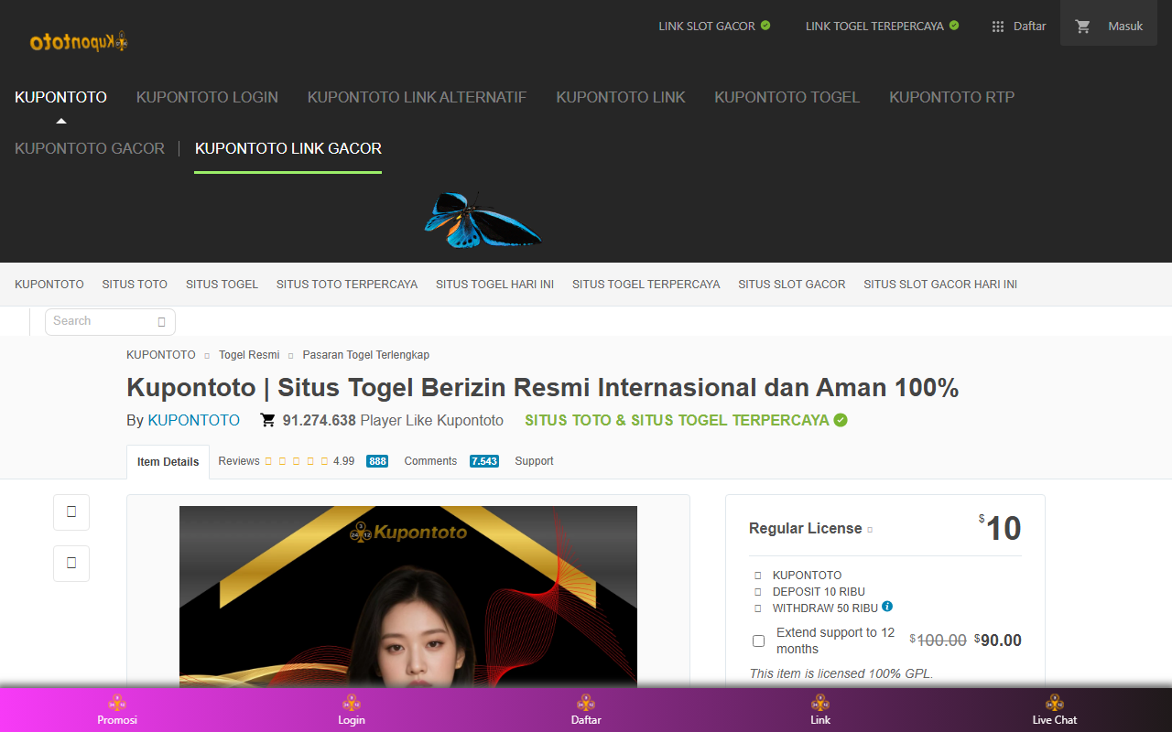Click SITUS TOTO in the category bar
This screenshot has height=732, width=1172.
pos(135,285)
